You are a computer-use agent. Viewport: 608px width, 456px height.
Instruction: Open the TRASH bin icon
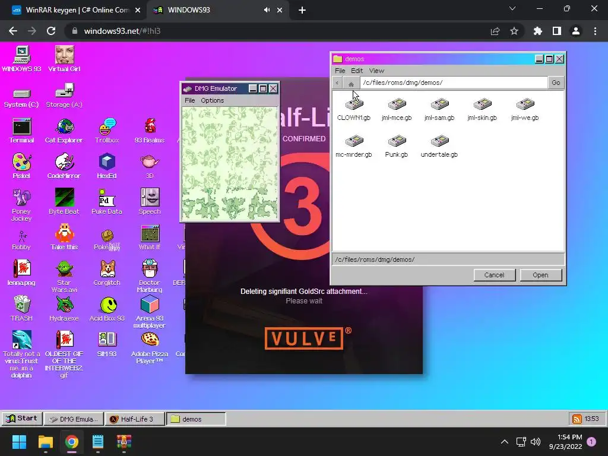tap(21, 309)
